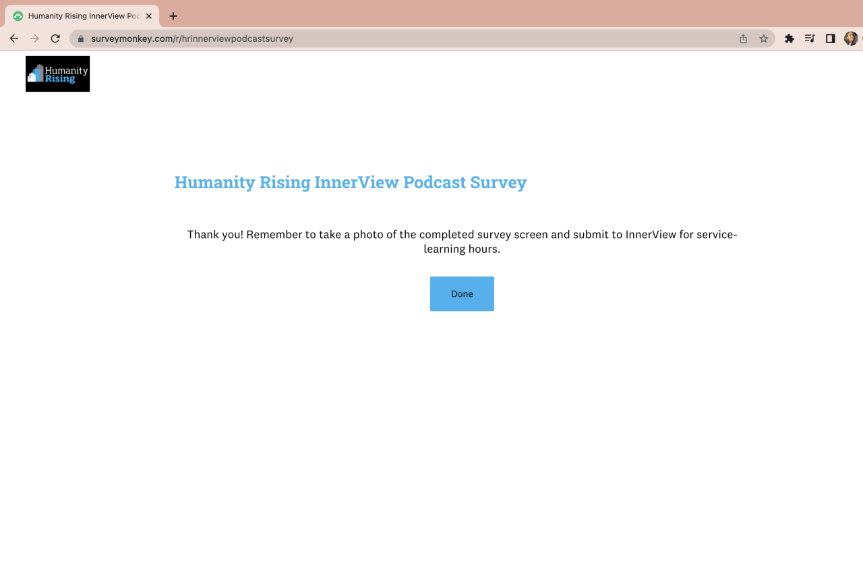Click the Humanity Rising InnerView Podcast Survey heading
The width and height of the screenshot is (863, 578).
(351, 182)
